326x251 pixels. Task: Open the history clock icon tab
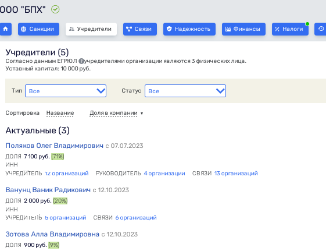pos(320,29)
